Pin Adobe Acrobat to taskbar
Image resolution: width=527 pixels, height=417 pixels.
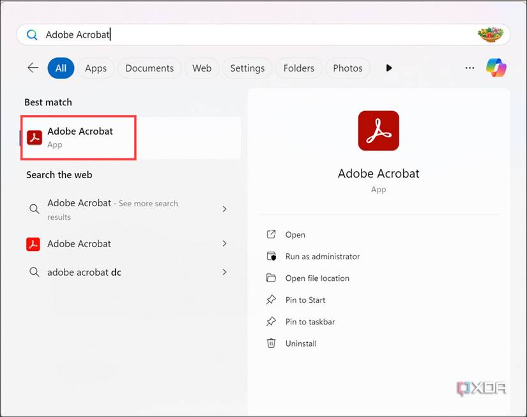(310, 321)
